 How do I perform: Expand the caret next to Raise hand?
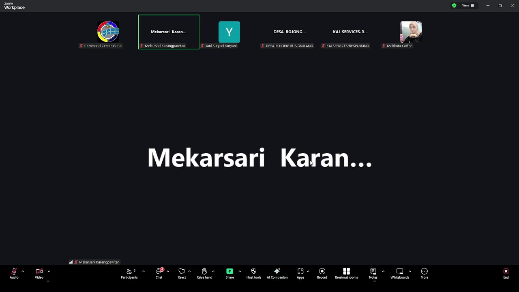click(213, 271)
